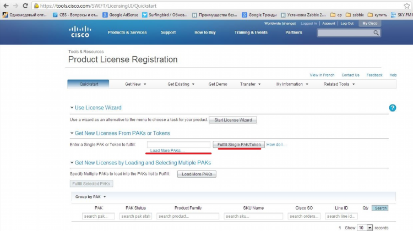413x231 pixels.
Task: Click Fulfill Single PAK/Token button
Action: pyautogui.click(x=239, y=145)
